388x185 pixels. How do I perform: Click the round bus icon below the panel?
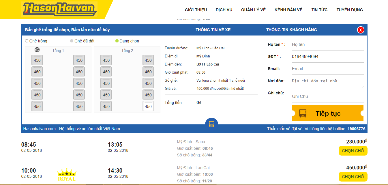click(211, 124)
